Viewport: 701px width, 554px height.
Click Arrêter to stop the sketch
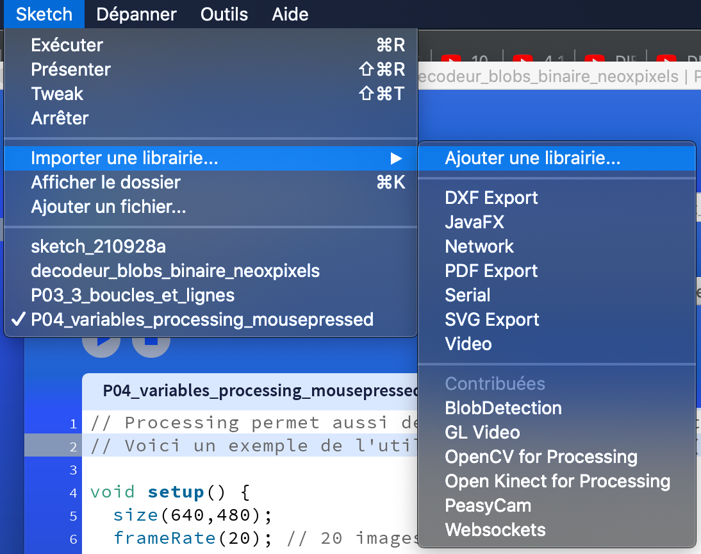click(60, 118)
